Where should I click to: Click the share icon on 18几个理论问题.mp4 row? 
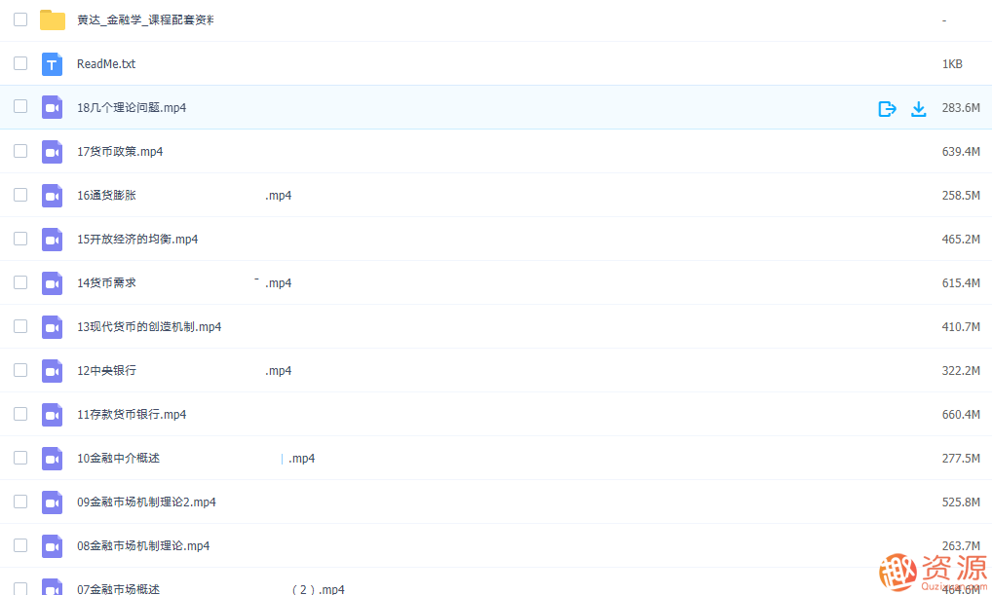pos(887,109)
